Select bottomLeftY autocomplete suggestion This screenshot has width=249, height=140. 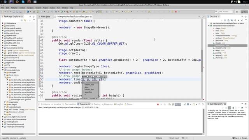click(x=89, y=90)
